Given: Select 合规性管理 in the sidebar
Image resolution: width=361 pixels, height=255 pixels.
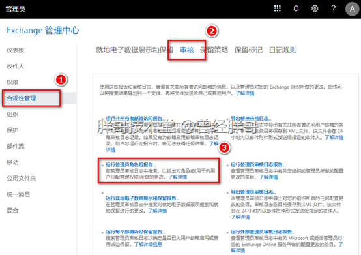Looking at the screenshot, I should click(22, 98).
